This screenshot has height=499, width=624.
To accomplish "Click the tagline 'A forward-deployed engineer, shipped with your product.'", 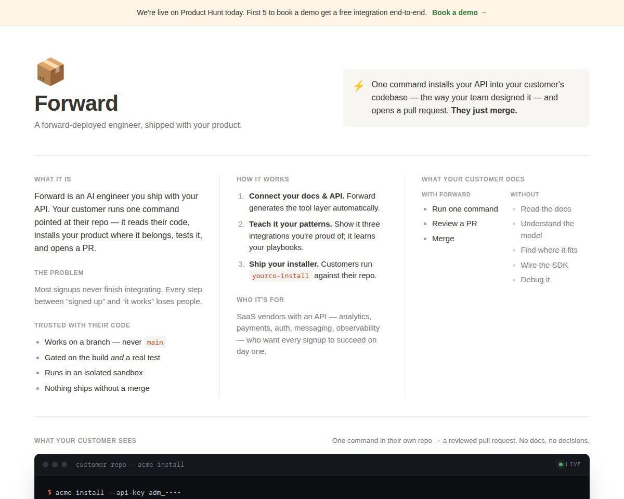I will click(x=138, y=125).
